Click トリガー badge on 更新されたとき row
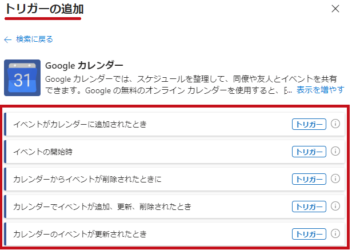Screen dimensions: 352x250 [309, 234]
